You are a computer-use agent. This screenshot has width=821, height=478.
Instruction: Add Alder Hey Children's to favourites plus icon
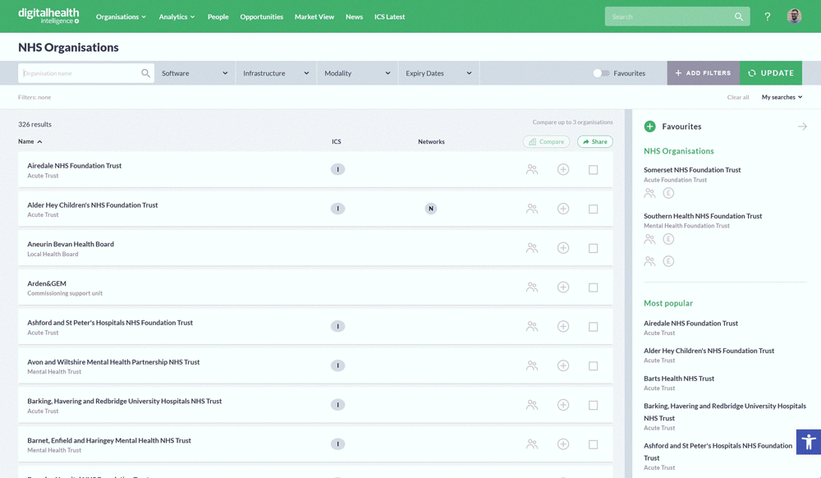(563, 209)
